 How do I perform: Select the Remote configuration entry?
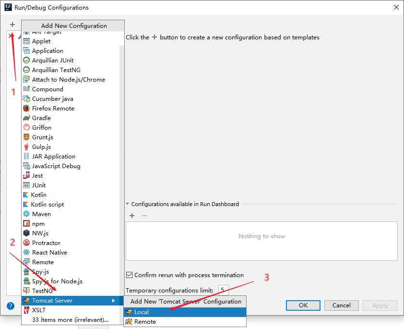[x=71, y=262]
